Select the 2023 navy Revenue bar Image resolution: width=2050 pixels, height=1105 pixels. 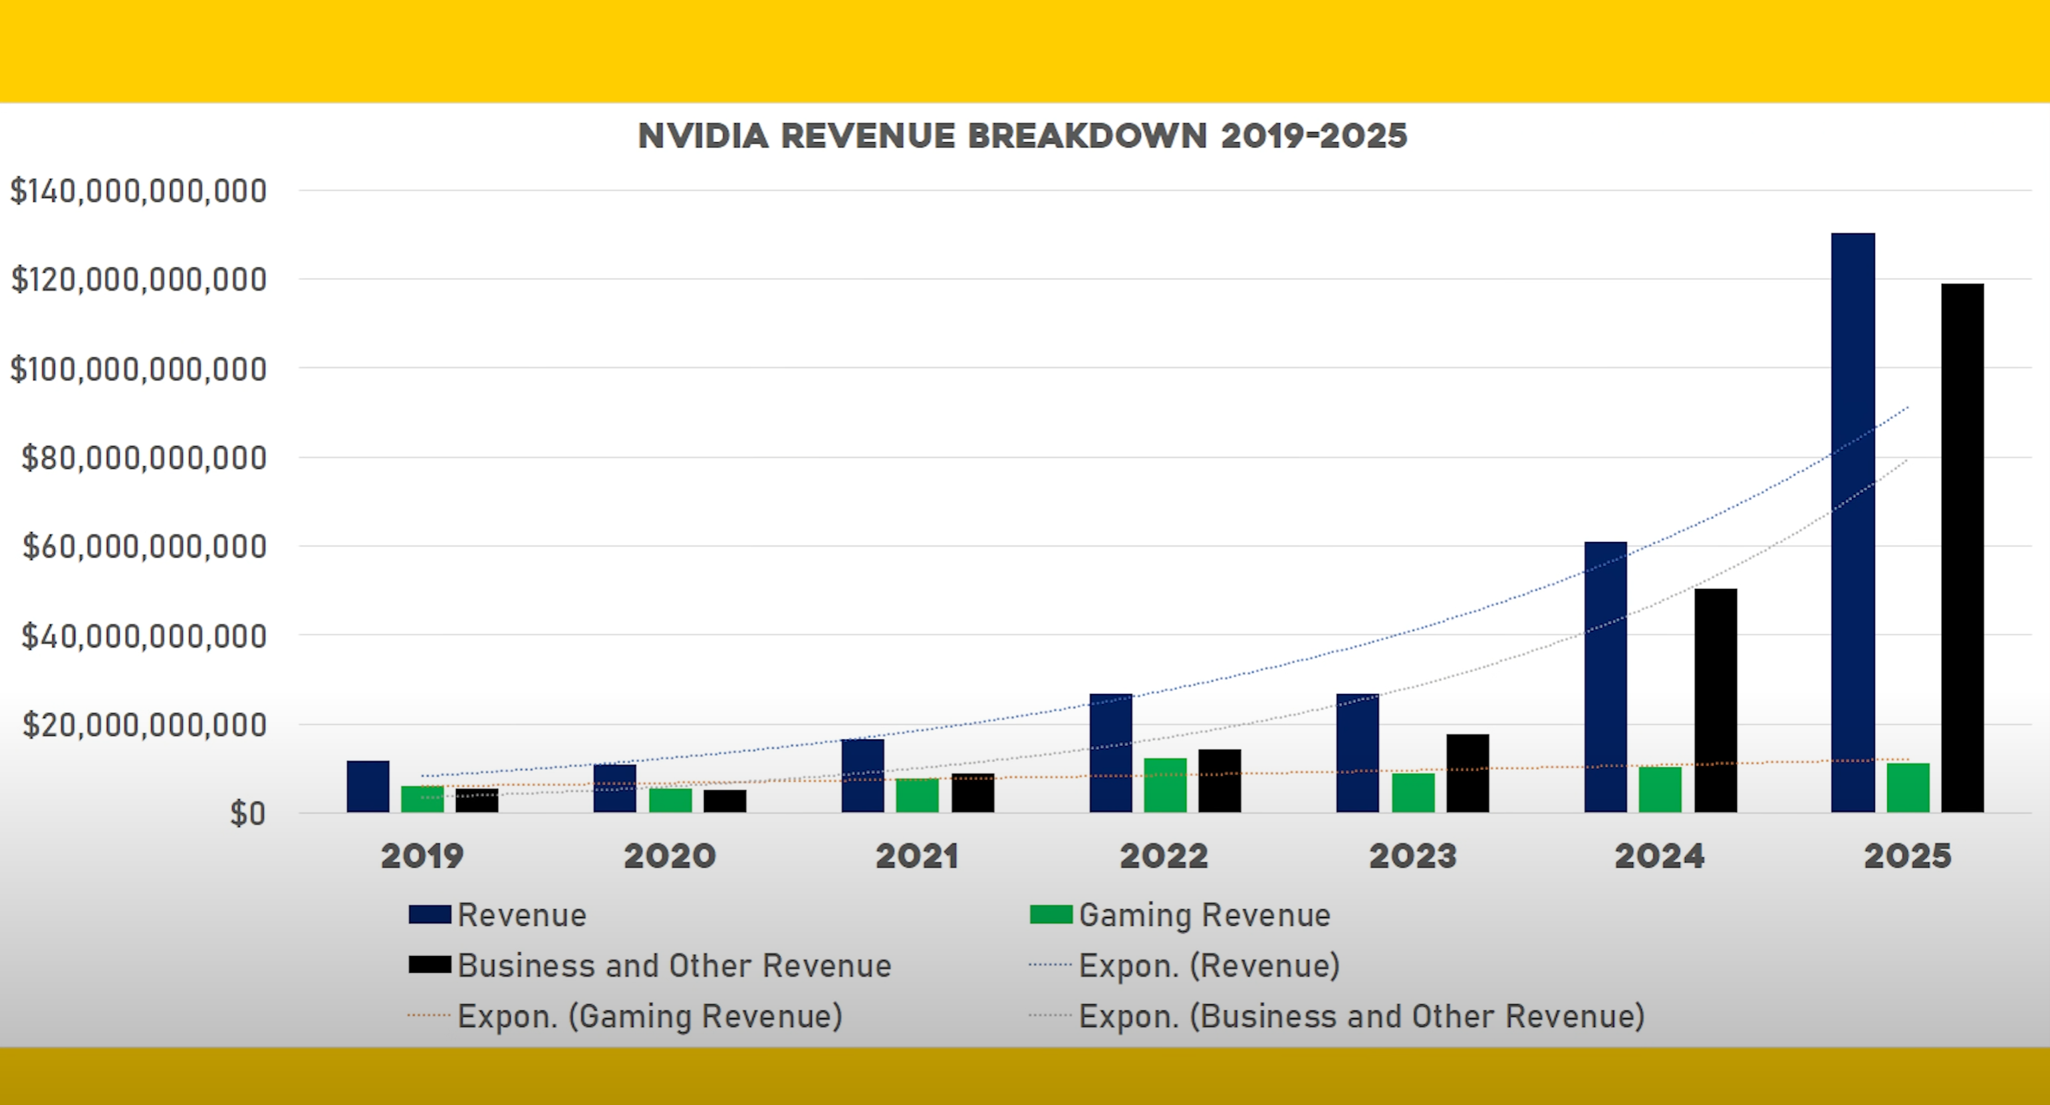pos(1358,753)
